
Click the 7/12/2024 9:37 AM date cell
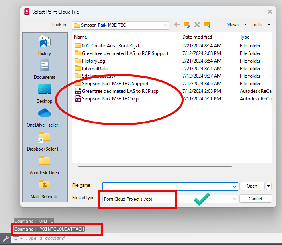coord(202,76)
